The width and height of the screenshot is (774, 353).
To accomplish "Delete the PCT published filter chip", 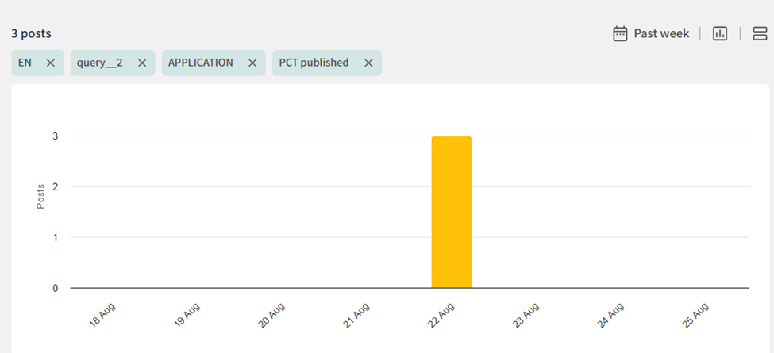I will [x=368, y=63].
